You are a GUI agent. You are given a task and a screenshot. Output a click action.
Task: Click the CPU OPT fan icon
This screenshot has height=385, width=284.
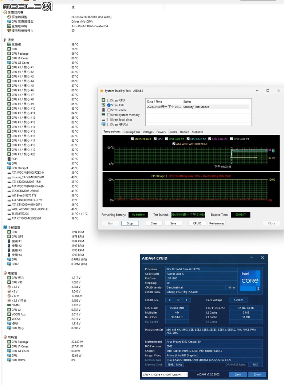pos(9,236)
